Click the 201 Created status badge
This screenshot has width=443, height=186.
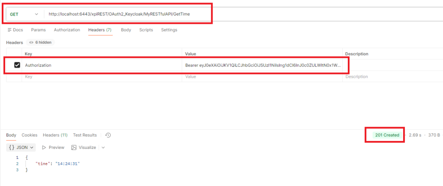point(387,135)
